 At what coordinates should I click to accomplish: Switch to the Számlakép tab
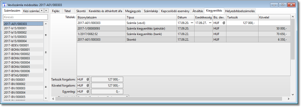tap(151, 11)
